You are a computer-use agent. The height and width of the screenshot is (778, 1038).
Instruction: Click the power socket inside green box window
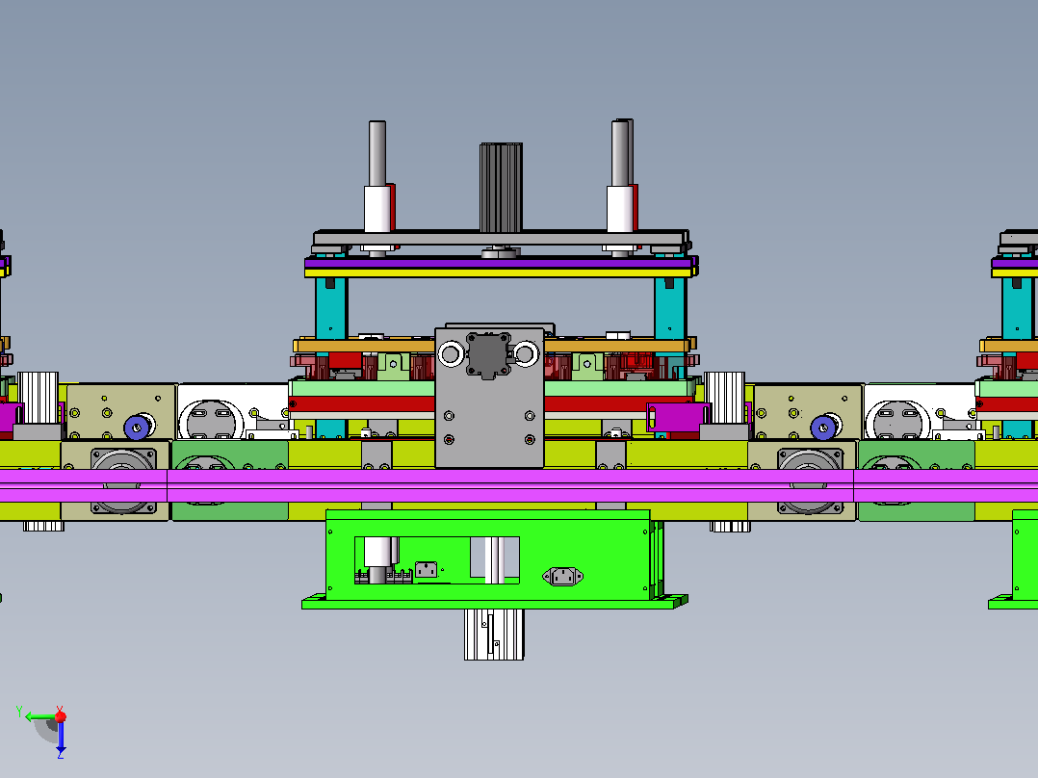click(427, 569)
